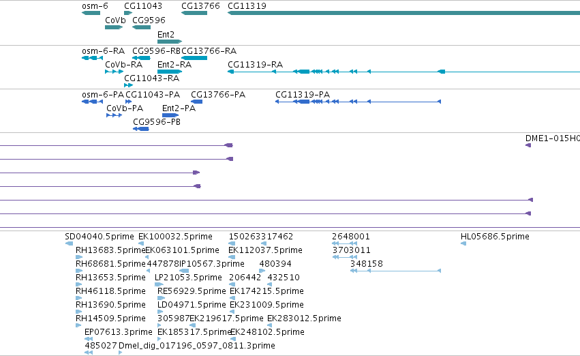Select the RH13683.5prime EST label
This screenshot has height=356, width=580.
(x=110, y=250)
